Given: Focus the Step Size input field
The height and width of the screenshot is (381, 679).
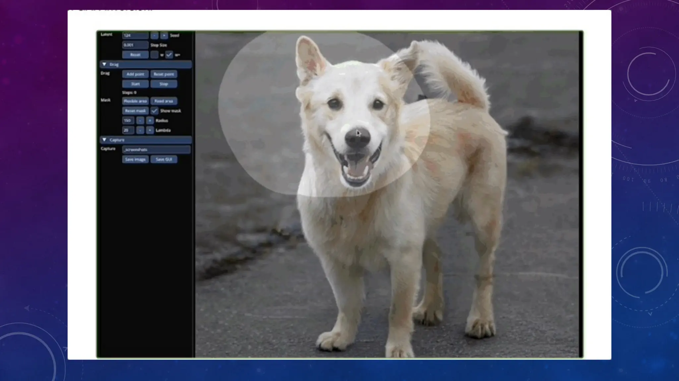Looking at the screenshot, I should click(135, 45).
